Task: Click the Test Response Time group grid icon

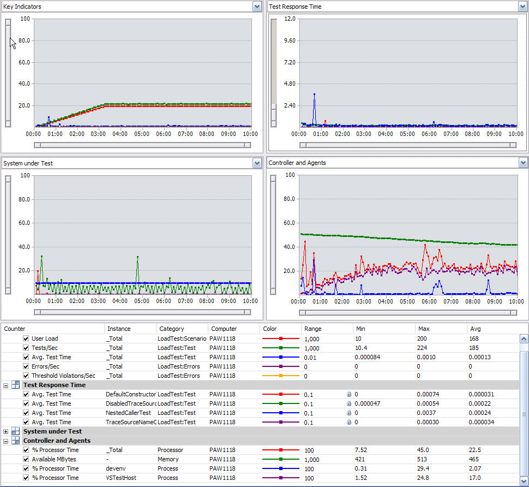Action: tap(15, 385)
